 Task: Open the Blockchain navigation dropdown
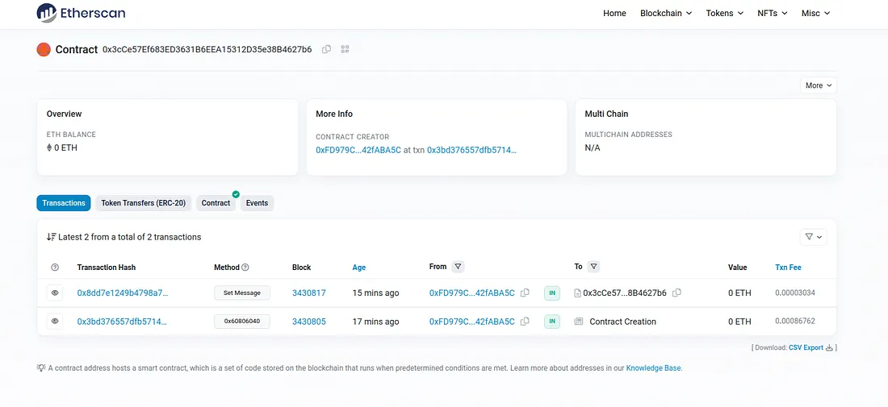coord(666,13)
